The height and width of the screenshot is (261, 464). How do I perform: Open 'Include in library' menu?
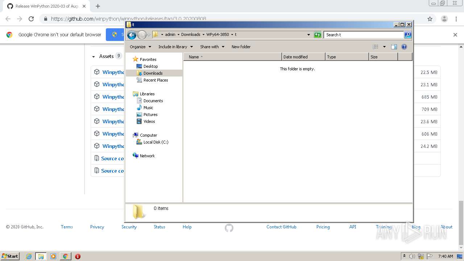click(175, 47)
